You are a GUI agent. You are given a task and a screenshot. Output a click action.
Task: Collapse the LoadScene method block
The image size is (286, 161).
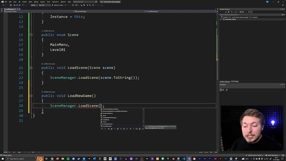click(31, 68)
